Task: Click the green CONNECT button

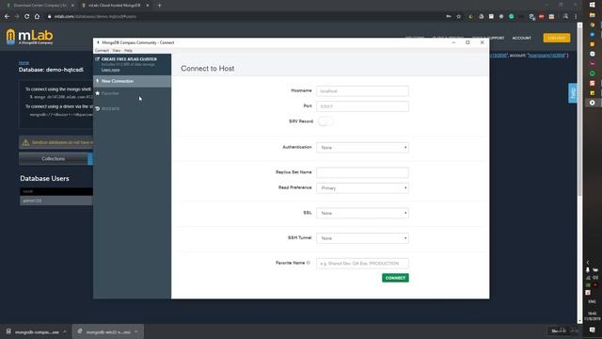Action: click(395, 278)
